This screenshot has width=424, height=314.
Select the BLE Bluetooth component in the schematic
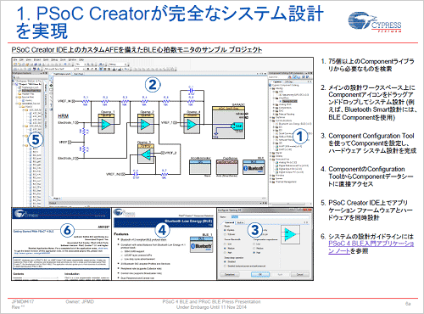tap(254, 167)
